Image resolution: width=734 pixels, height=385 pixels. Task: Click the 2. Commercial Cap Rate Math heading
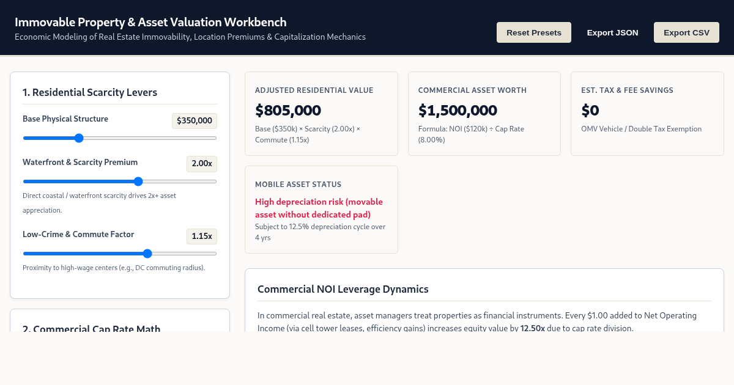(92, 329)
